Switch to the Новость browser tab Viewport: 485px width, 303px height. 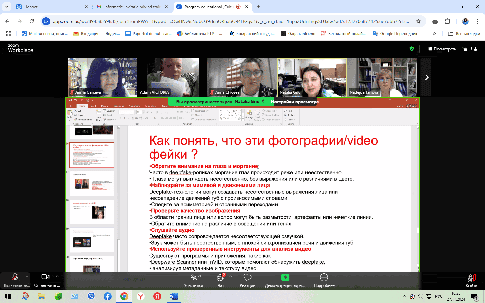point(47,7)
